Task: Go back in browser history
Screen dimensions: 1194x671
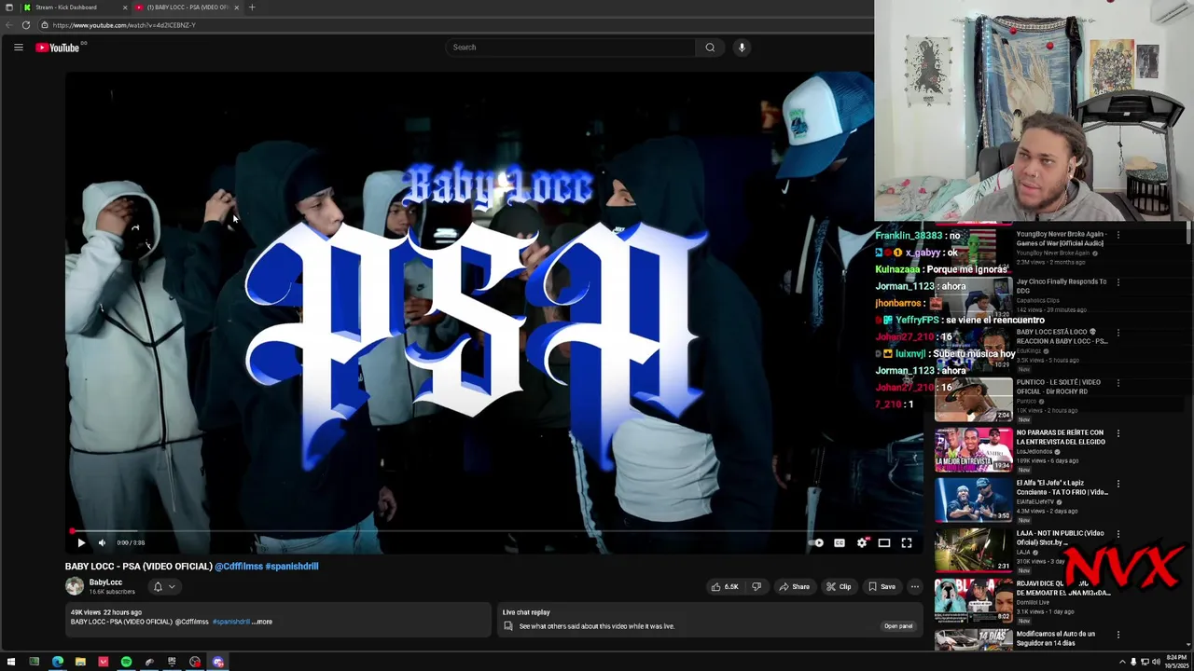Action: pos(8,25)
